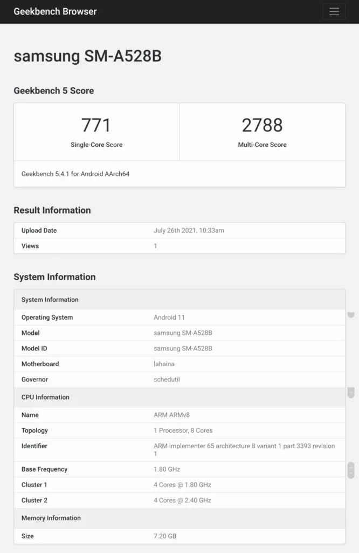Image resolution: width=359 pixels, height=553 pixels.
Task: Click the upload date value July 26th 2021
Action: [189, 231]
